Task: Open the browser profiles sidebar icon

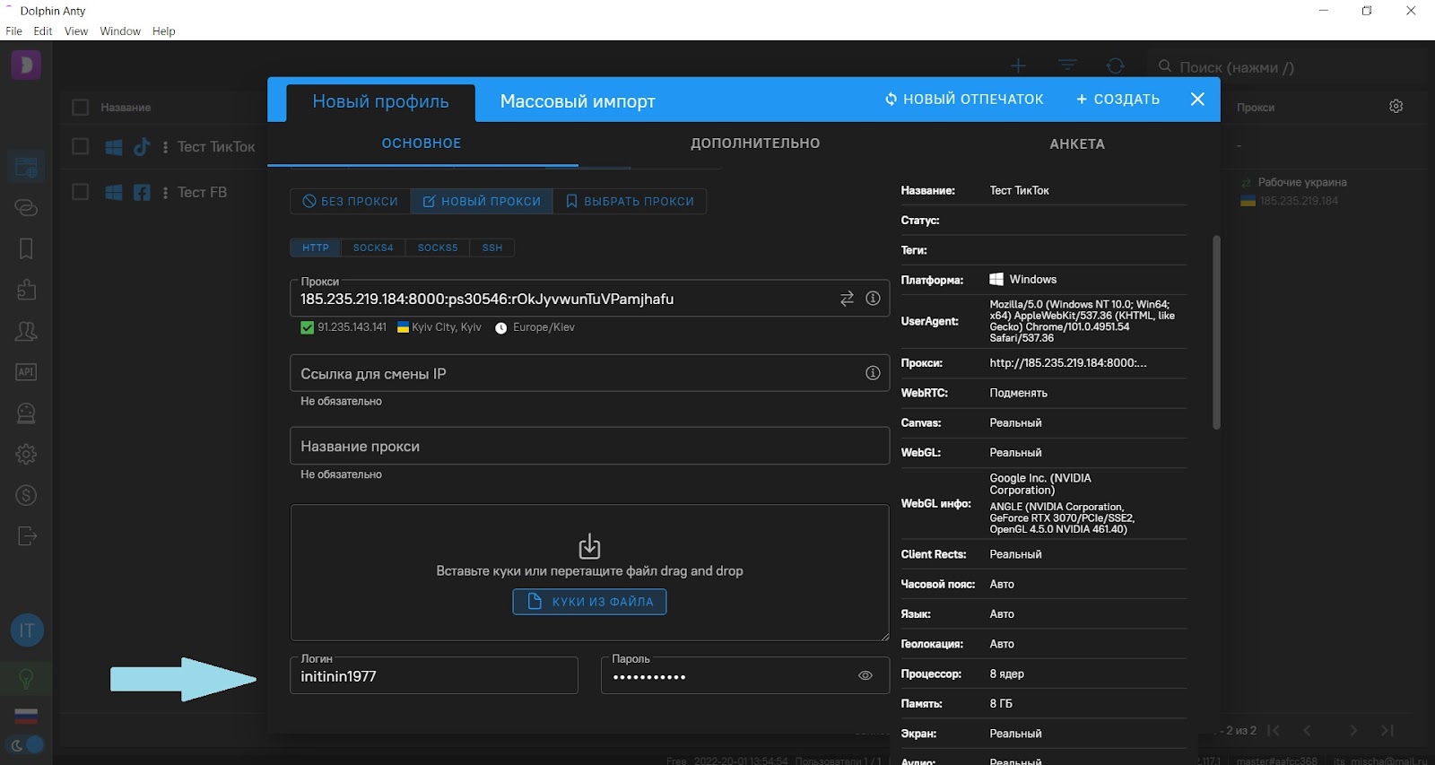Action: point(26,167)
